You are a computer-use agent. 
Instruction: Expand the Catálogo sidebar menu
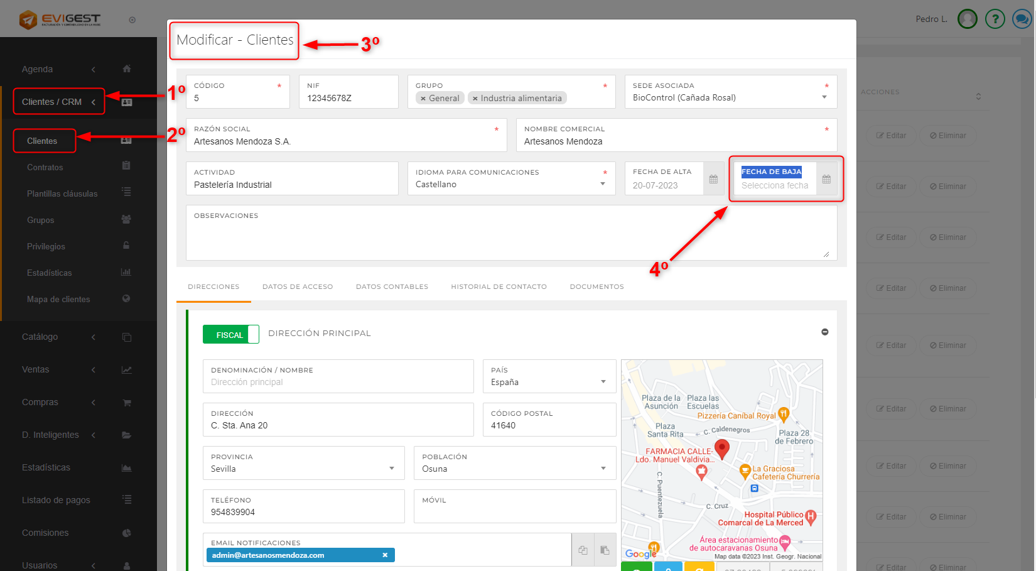40,337
